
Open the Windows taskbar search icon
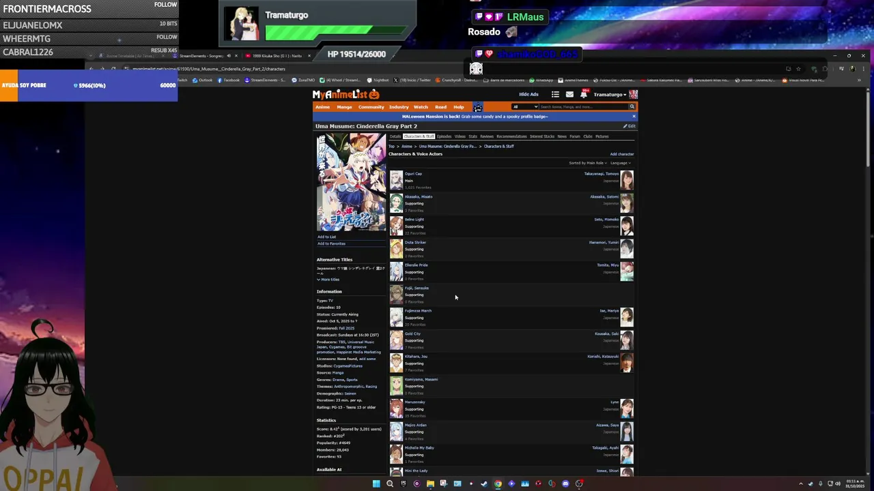tap(390, 483)
